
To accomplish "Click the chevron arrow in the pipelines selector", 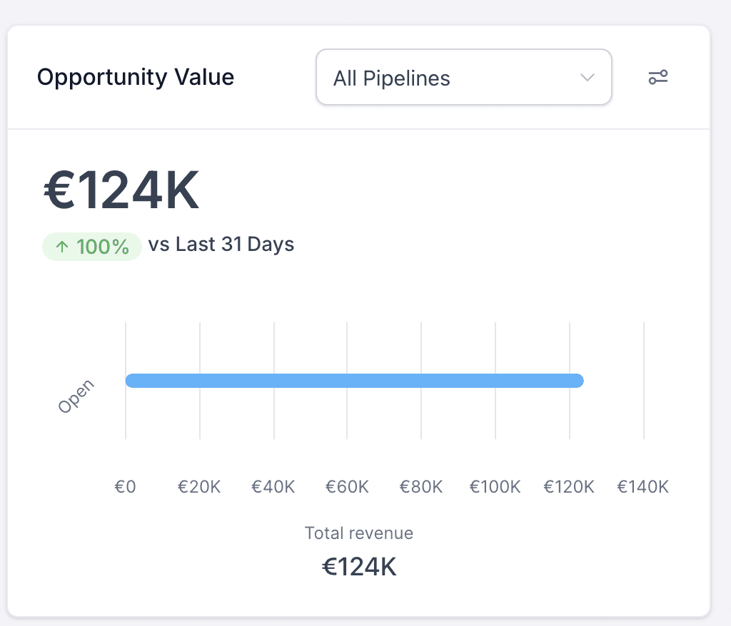I will pyautogui.click(x=588, y=78).
